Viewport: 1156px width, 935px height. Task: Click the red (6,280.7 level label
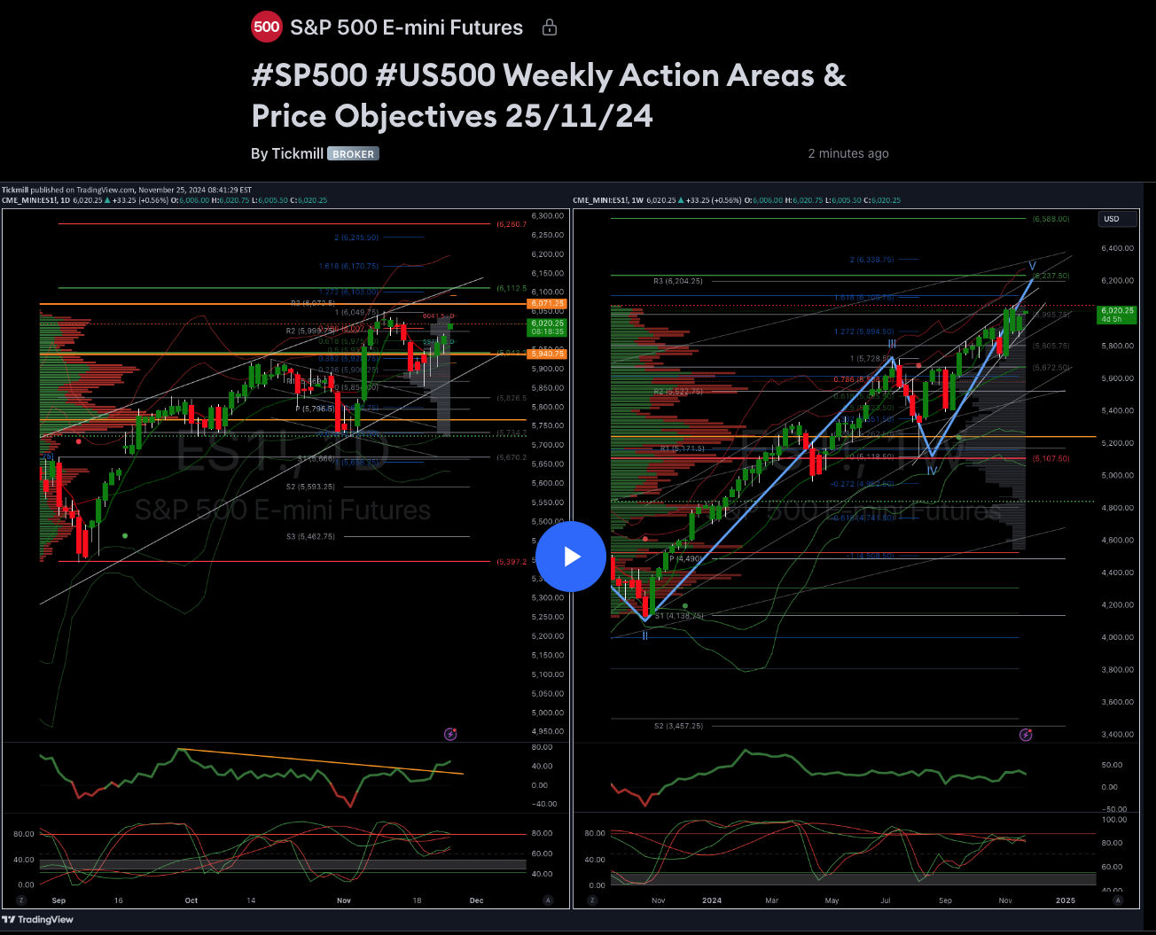point(512,224)
